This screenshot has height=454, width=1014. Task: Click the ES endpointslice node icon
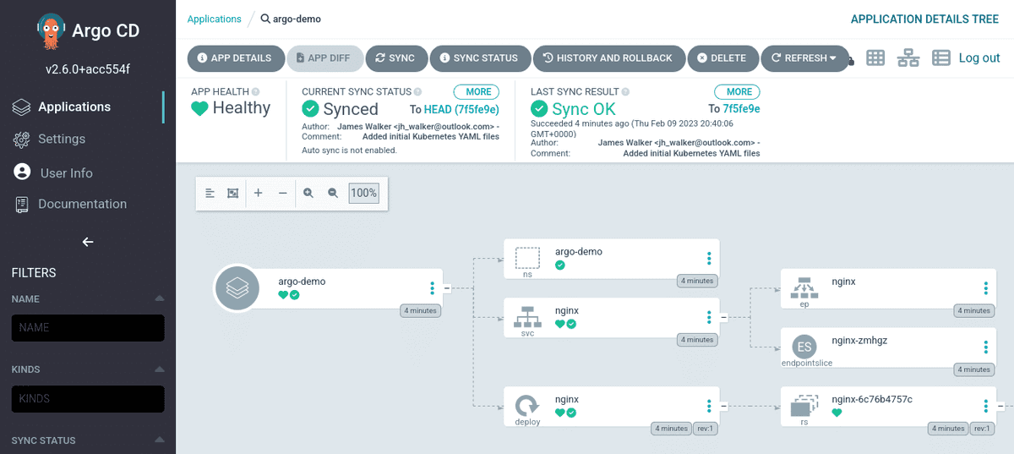tap(804, 347)
